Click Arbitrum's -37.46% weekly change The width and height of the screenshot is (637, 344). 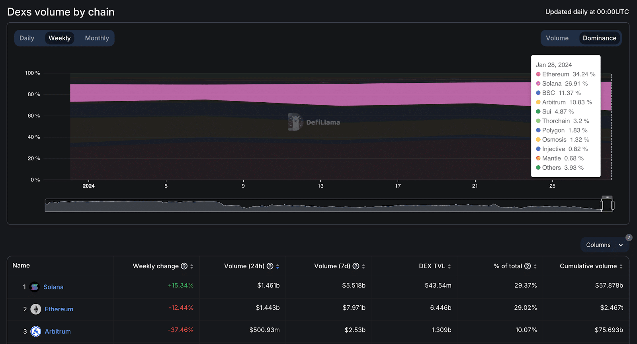(x=181, y=330)
